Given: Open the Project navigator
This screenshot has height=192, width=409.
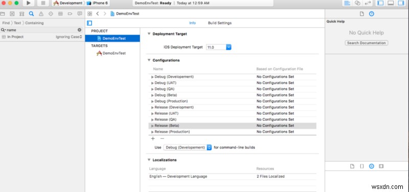Looking at the screenshot, I should [3, 14].
